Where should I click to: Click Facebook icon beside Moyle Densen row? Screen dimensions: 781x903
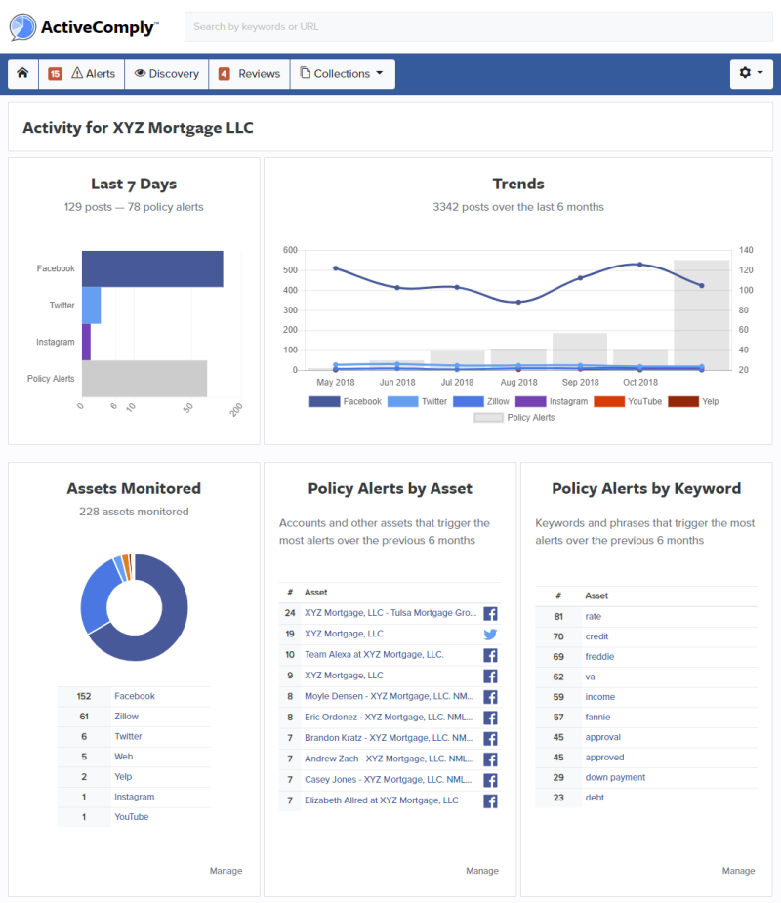(490, 697)
